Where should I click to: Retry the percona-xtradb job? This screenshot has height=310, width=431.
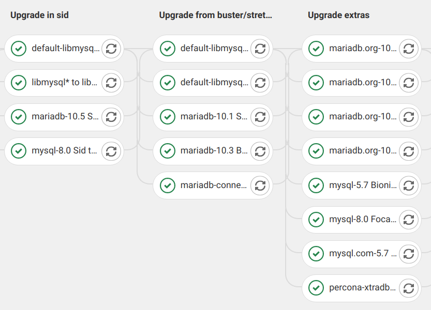408,287
